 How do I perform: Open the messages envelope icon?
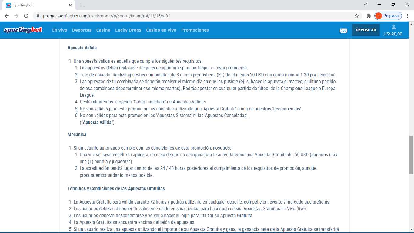pyautogui.click(x=343, y=30)
